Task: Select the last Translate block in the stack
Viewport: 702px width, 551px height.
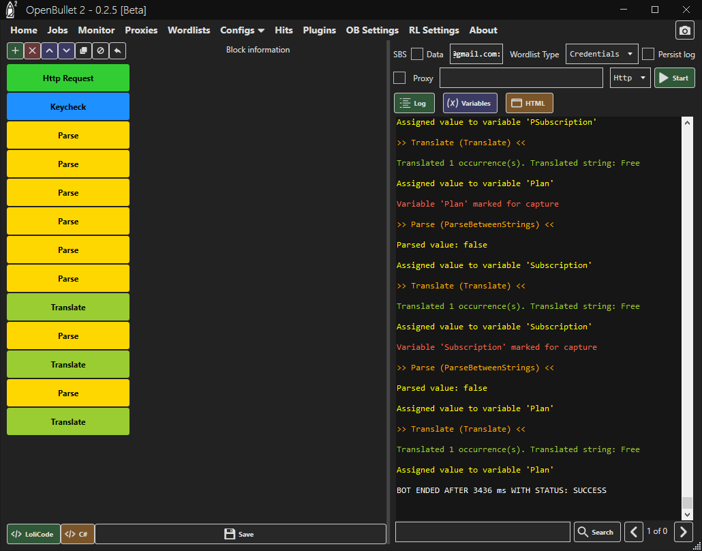Action: tap(68, 422)
